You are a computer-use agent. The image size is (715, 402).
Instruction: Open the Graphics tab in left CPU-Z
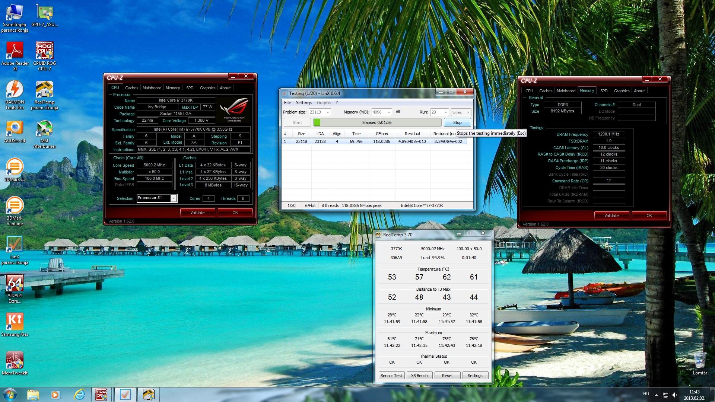[x=207, y=88]
